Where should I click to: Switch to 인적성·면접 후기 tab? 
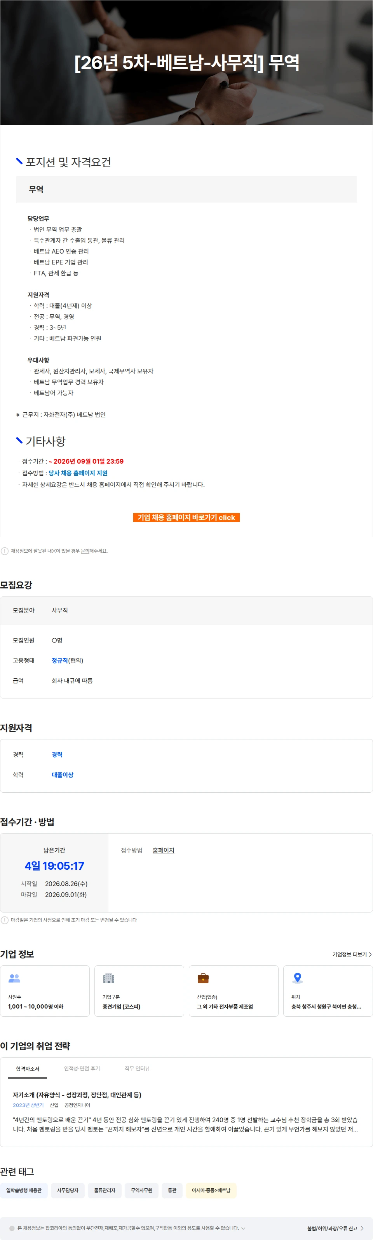[82, 1068]
